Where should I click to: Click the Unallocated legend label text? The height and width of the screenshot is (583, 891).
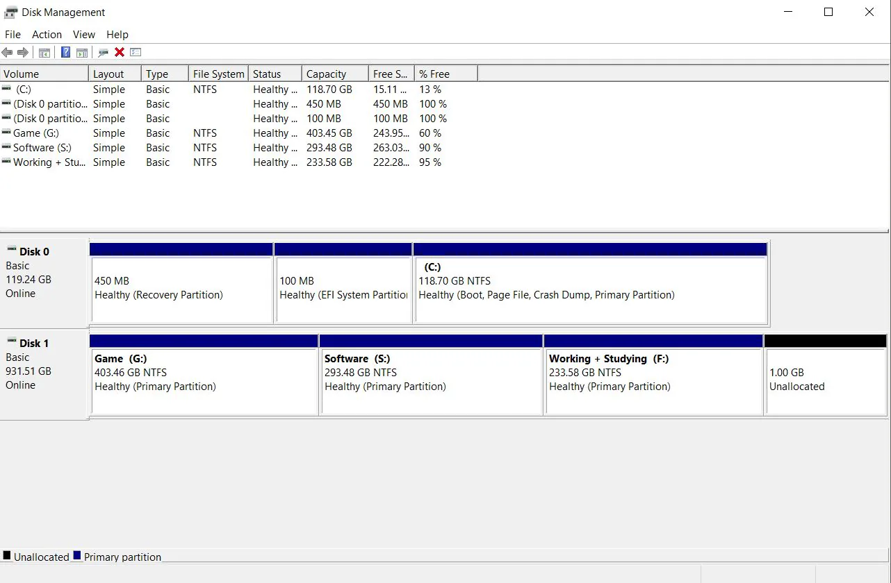click(x=42, y=557)
